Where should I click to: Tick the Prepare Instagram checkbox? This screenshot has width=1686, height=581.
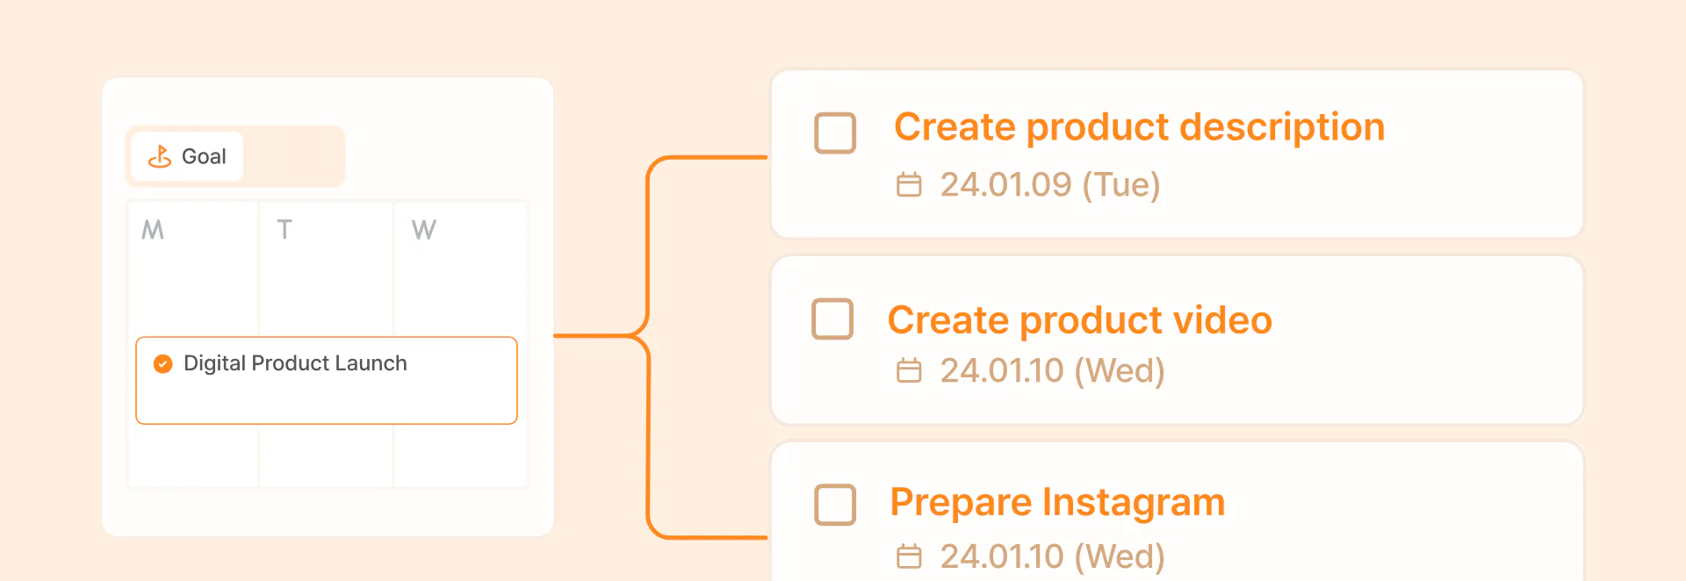835,505
